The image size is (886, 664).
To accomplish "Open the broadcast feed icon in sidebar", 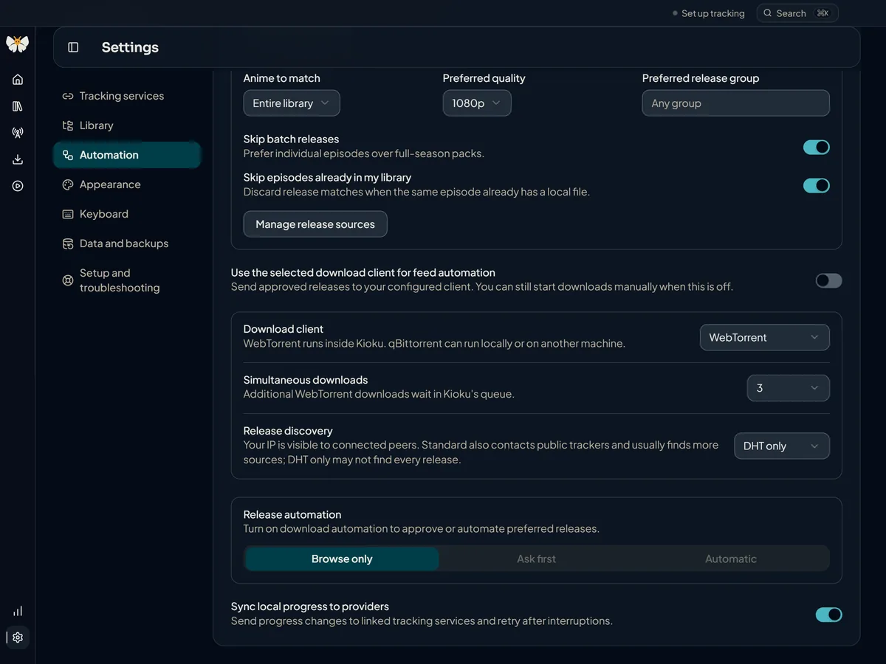I will pos(18,133).
